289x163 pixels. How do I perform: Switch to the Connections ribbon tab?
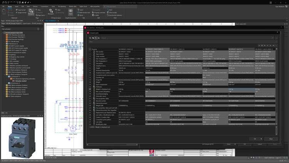44,7
